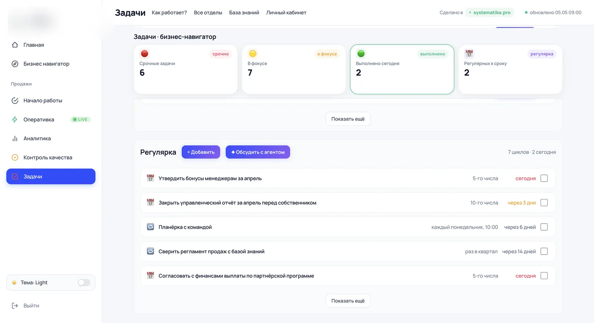Click the срочно tag
Viewport: 594px width, 323px height.
pos(221,54)
